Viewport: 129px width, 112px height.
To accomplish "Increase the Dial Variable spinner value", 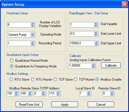I will coord(96,24).
